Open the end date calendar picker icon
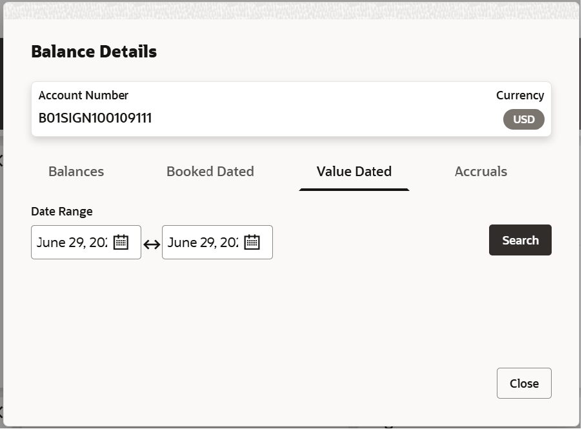582x429 pixels. [252, 242]
